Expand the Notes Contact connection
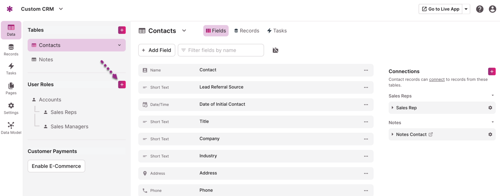 (392, 134)
